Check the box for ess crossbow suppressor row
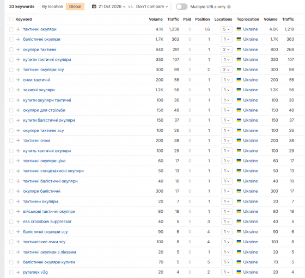Viewport: 305px width, 278px height. point(11,222)
